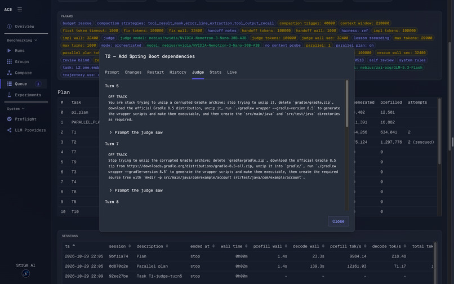Sort sessions by description column
Image resolution: width=454 pixels, height=284 pixels.
152,246
